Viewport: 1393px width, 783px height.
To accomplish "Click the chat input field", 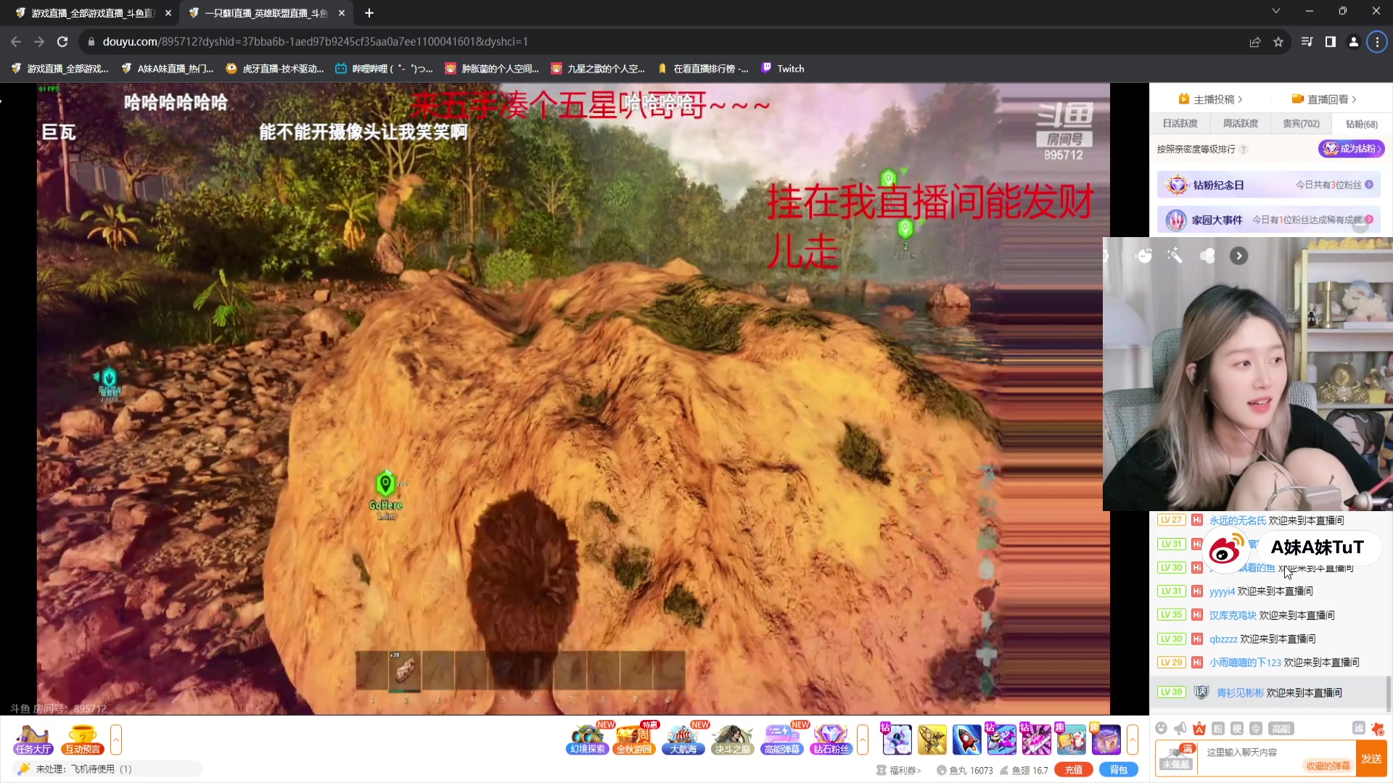I will (1277, 758).
